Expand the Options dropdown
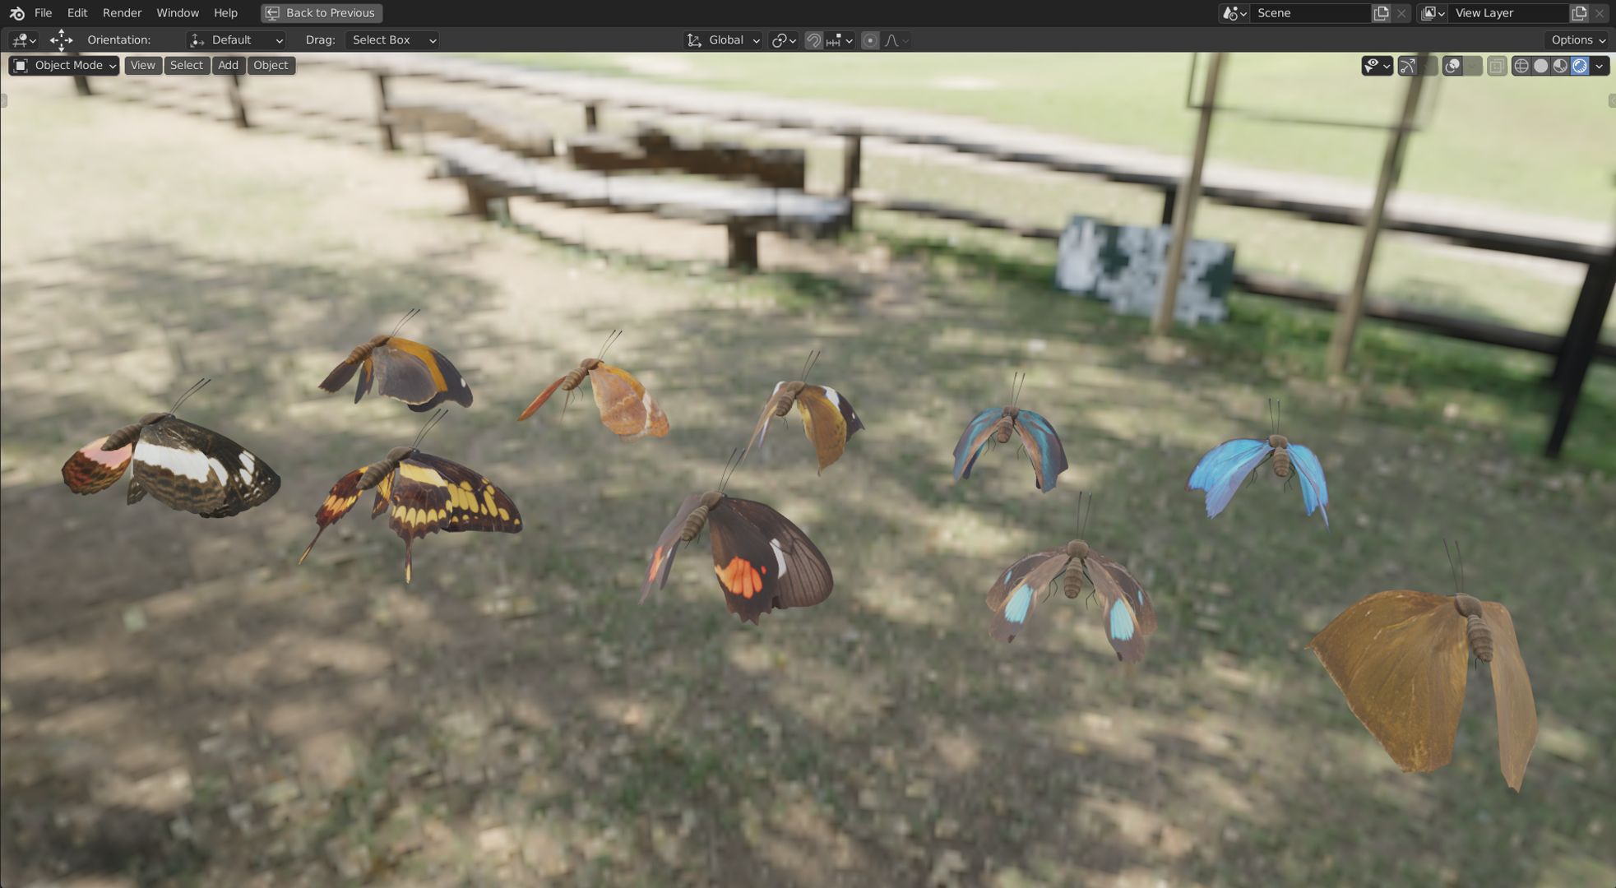Image resolution: width=1616 pixels, height=888 pixels. point(1577,40)
